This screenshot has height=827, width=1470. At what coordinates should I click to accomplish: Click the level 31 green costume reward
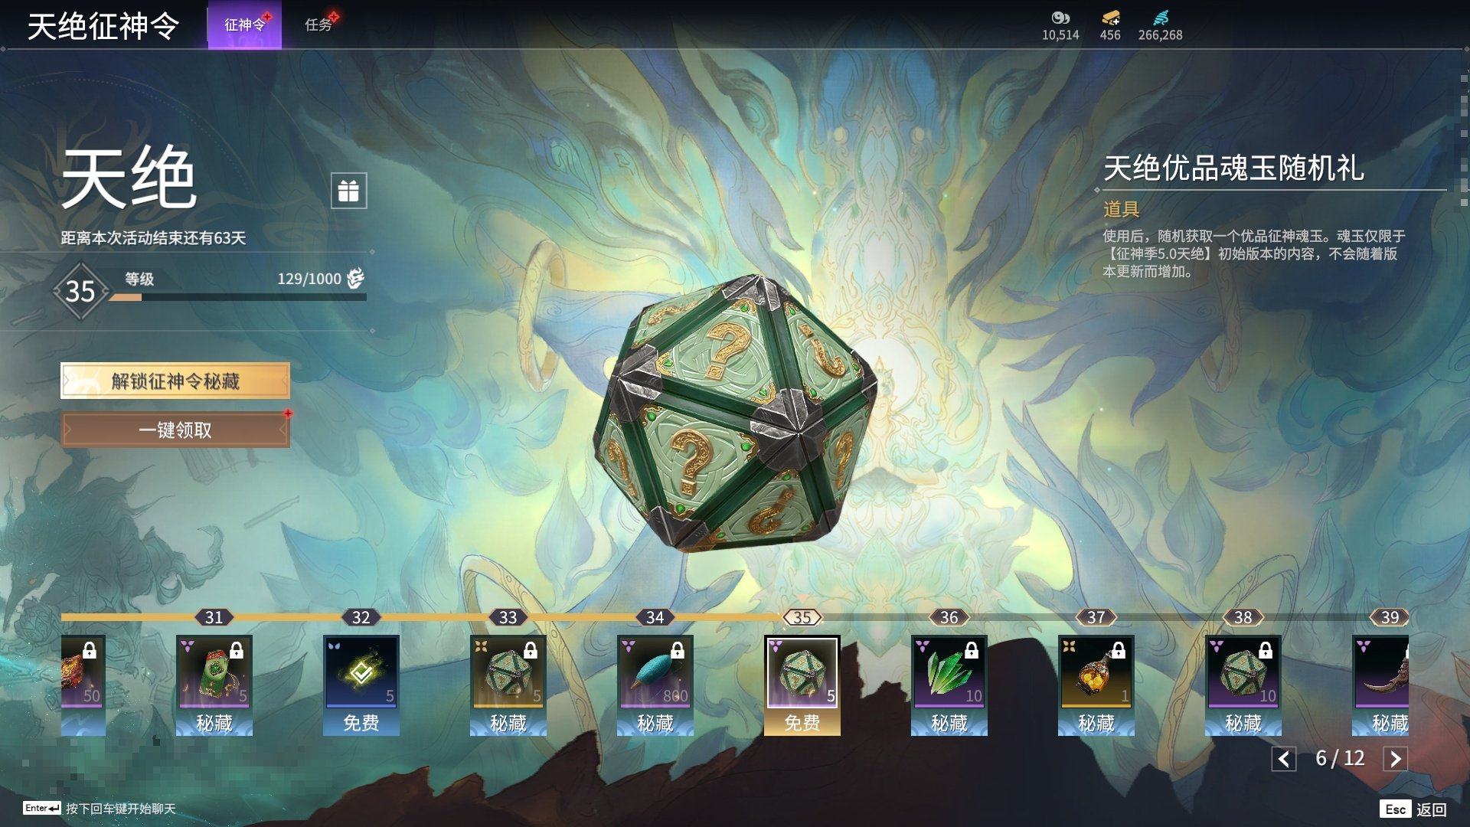(214, 672)
